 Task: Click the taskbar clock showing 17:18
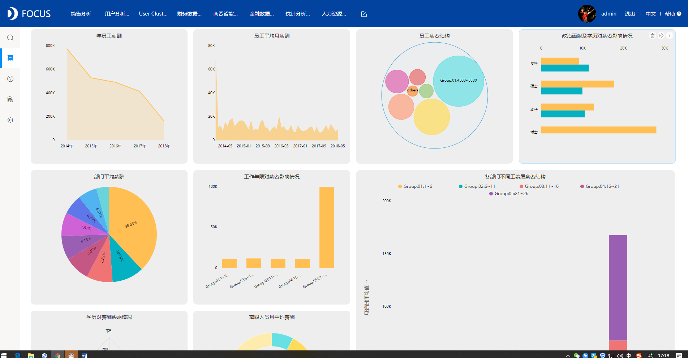pos(664,355)
